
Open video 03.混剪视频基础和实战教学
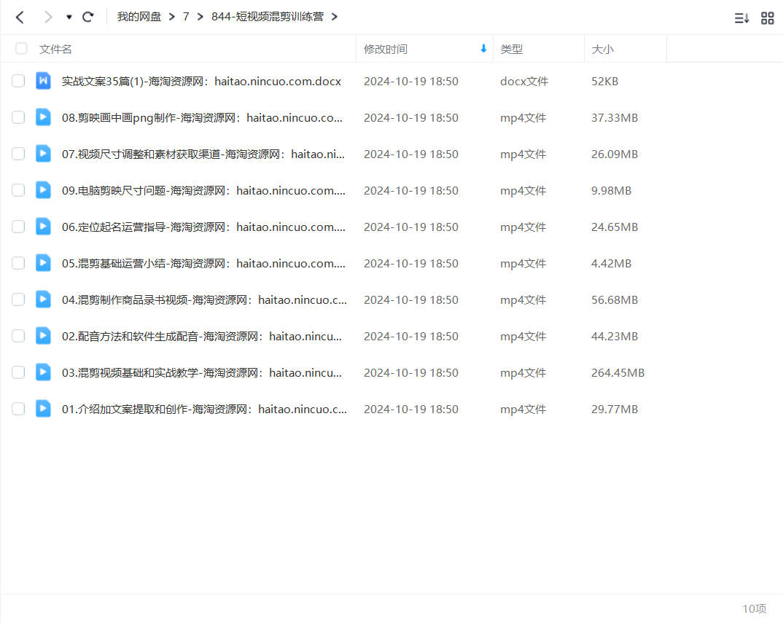click(x=202, y=373)
